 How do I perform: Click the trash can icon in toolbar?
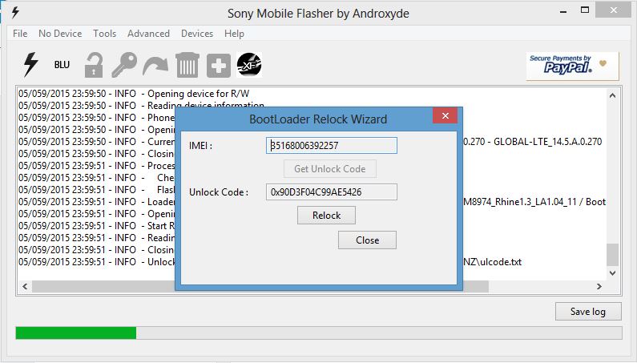point(186,64)
